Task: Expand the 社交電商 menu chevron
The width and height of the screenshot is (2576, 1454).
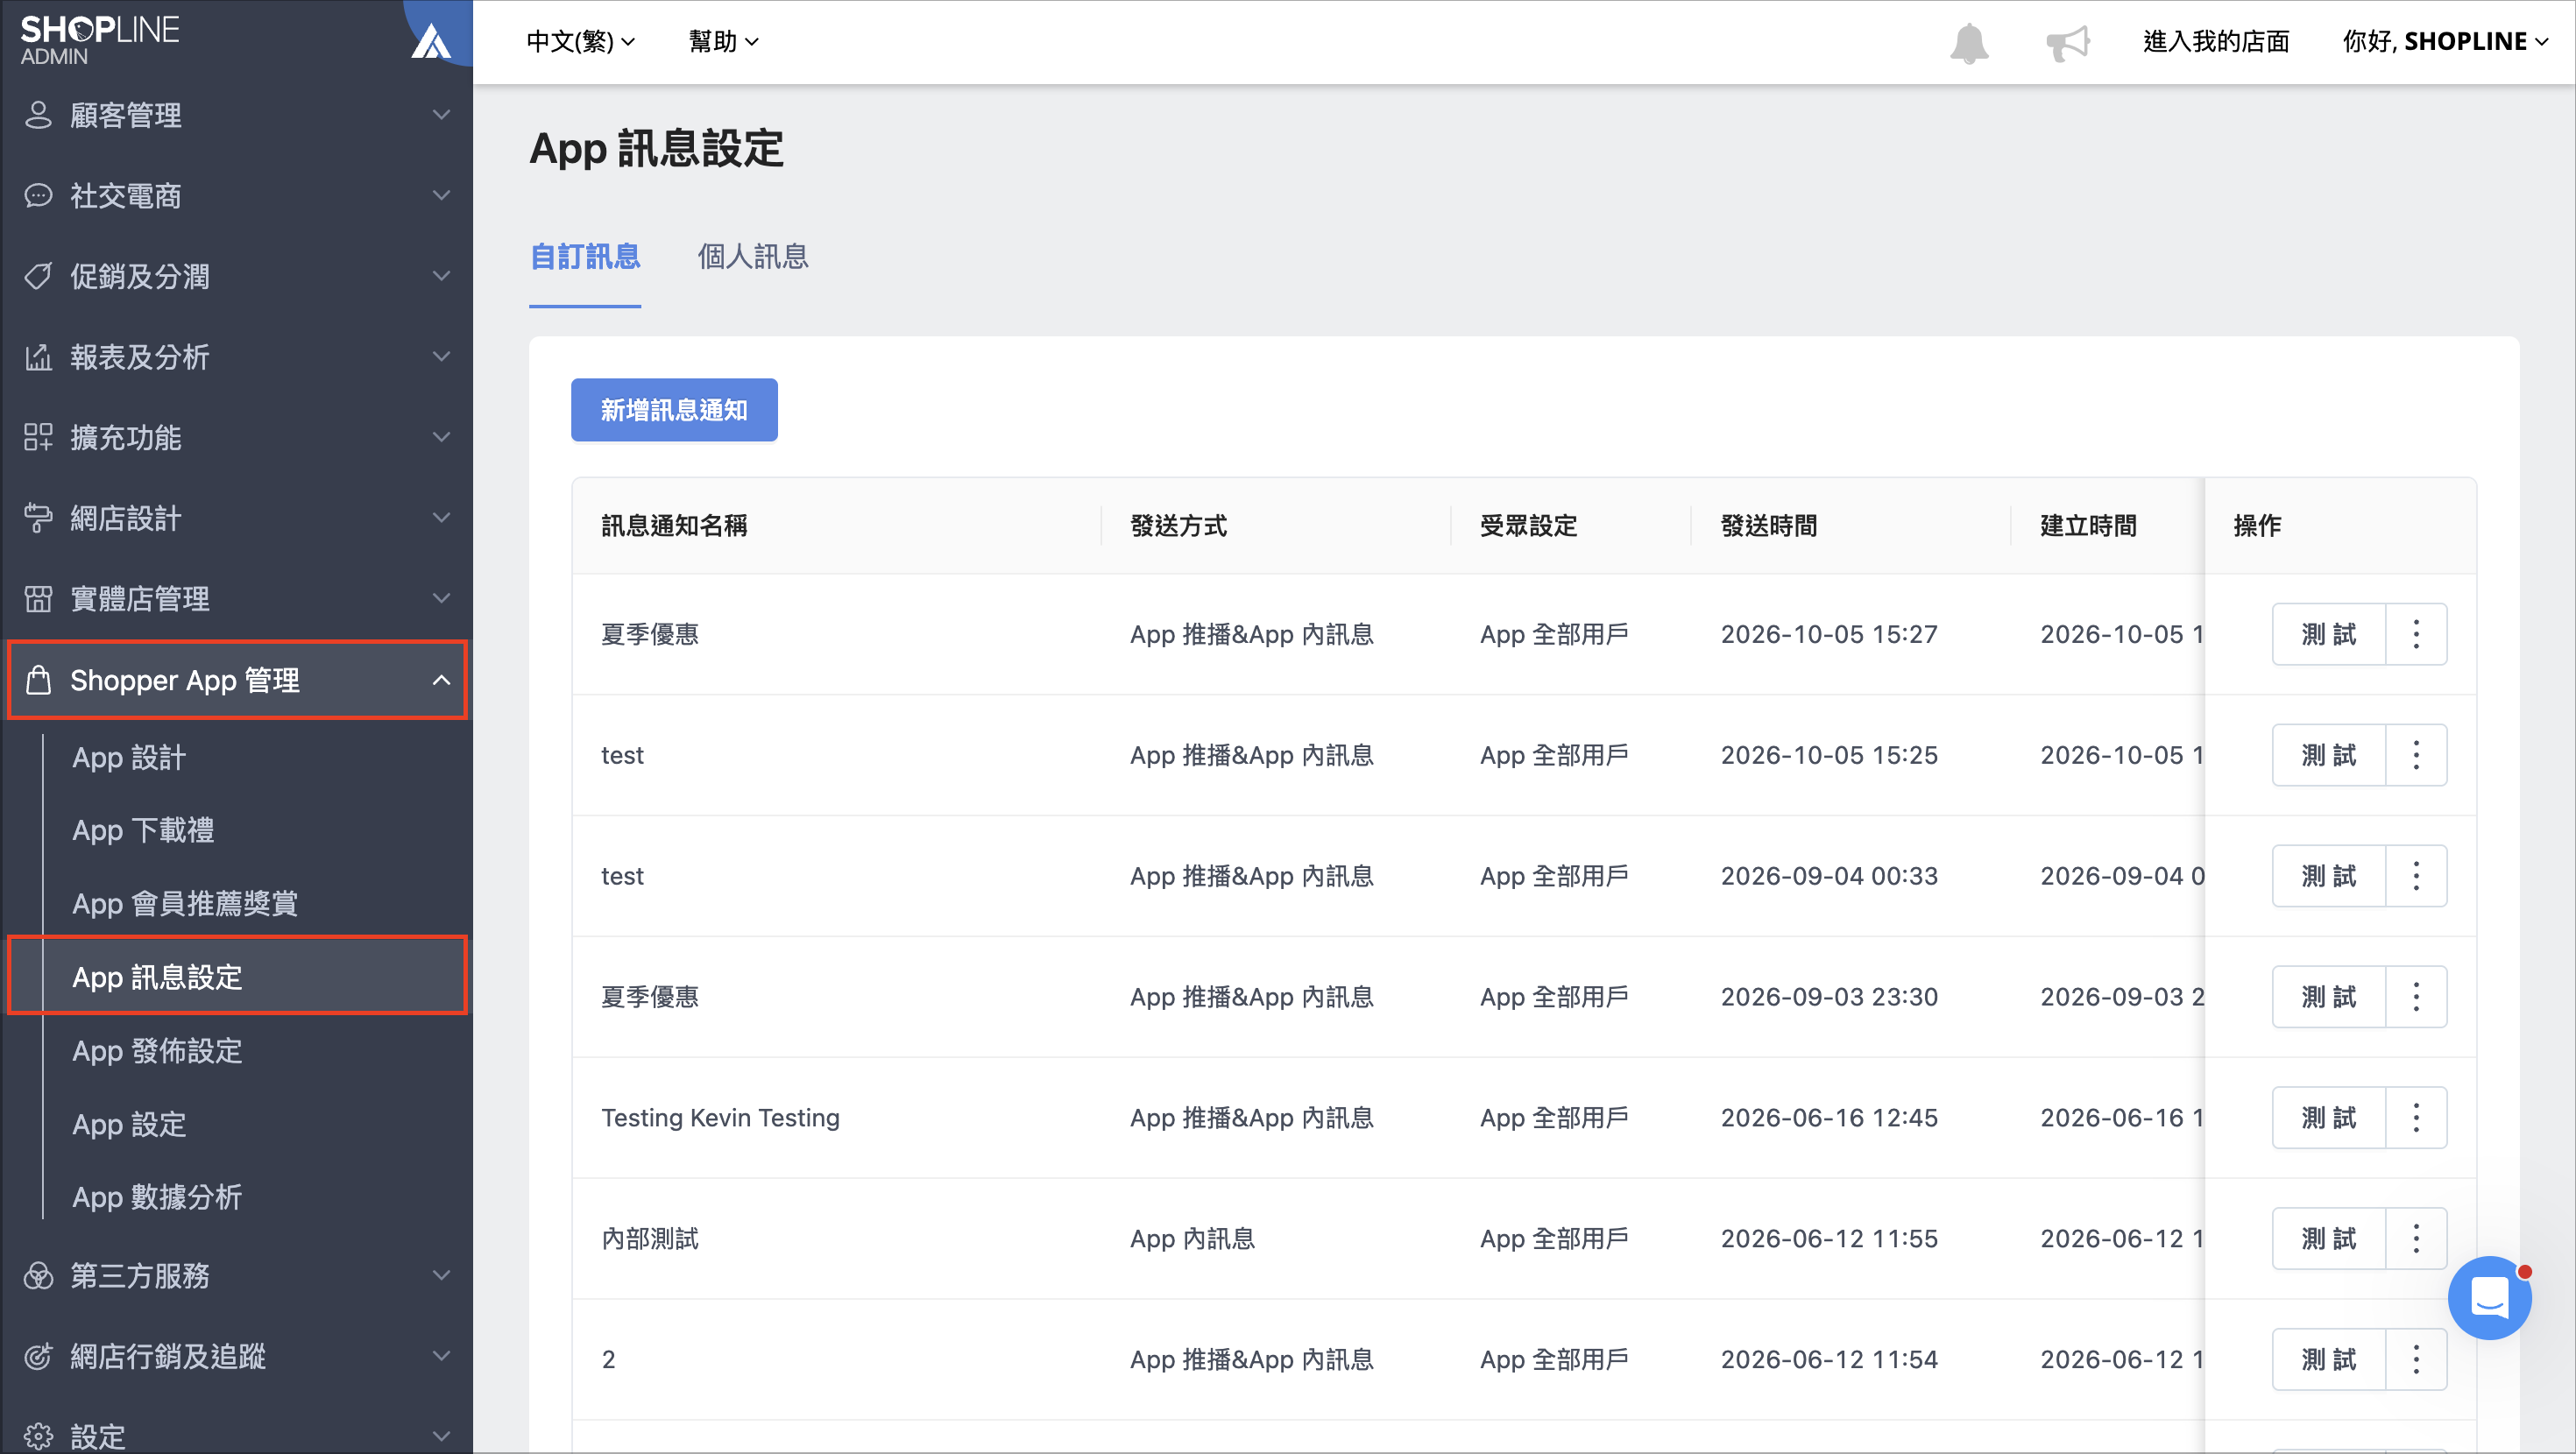Action: [x=441, y=196]
